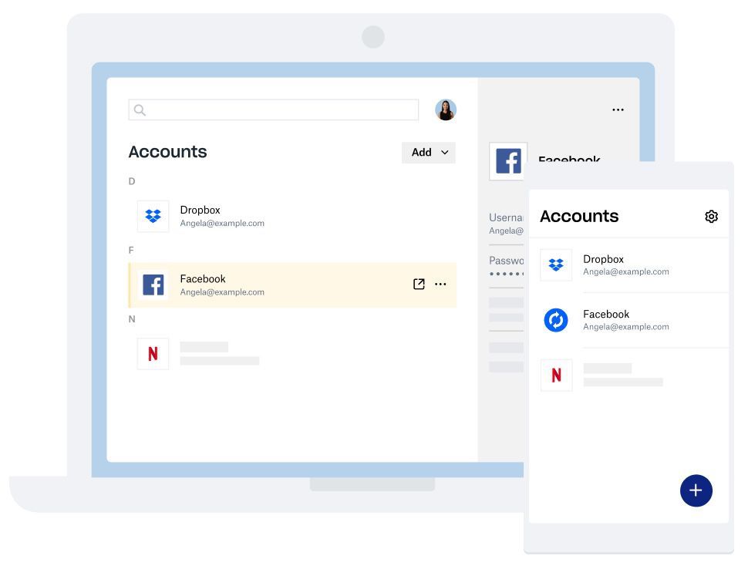The width and height of the screenshot is (748, 566).
Task: Open settings gear in mobile Accounts
Action: click(711, 217)
